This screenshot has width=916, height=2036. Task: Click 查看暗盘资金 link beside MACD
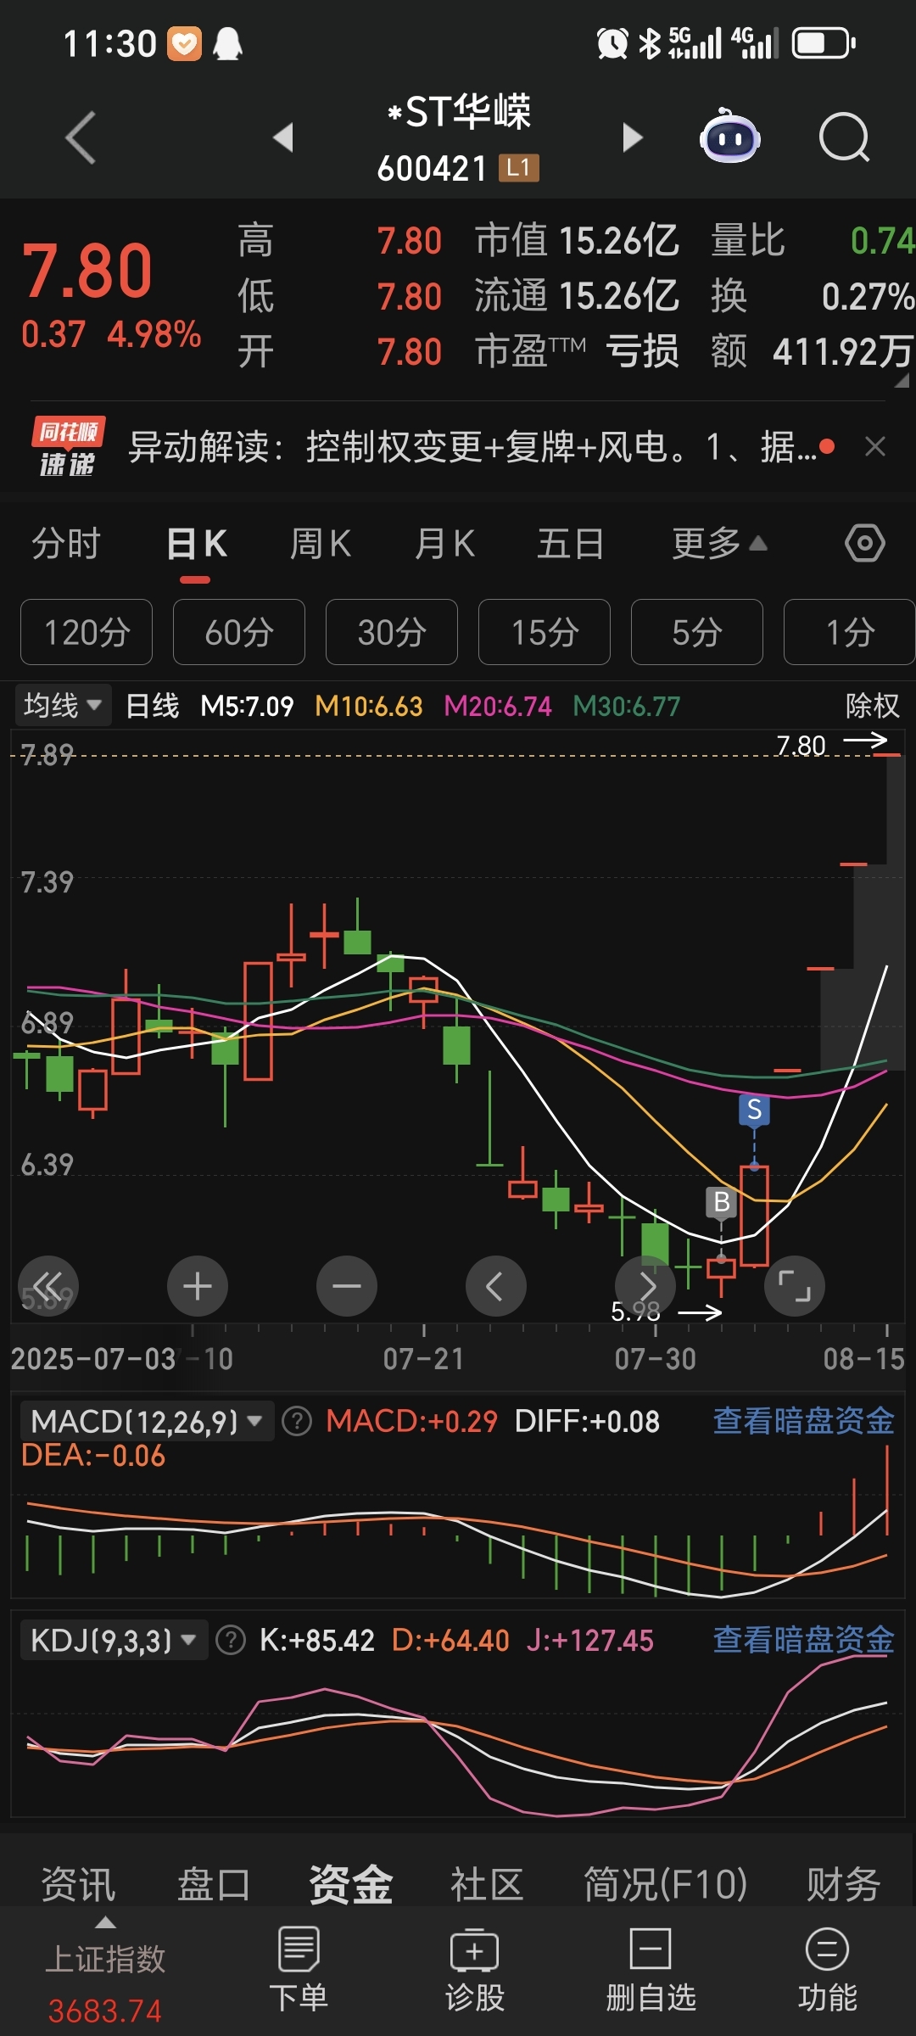click(x=803, y=1421)
